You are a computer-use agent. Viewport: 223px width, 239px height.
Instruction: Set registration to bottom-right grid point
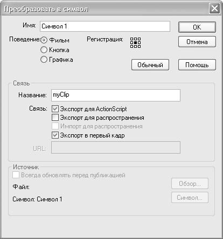point(139,46)
